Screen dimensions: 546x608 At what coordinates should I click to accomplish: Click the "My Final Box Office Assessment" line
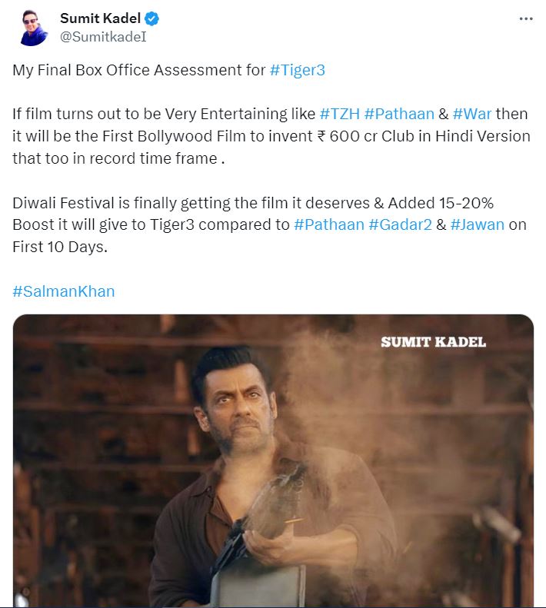pos(138,71)
